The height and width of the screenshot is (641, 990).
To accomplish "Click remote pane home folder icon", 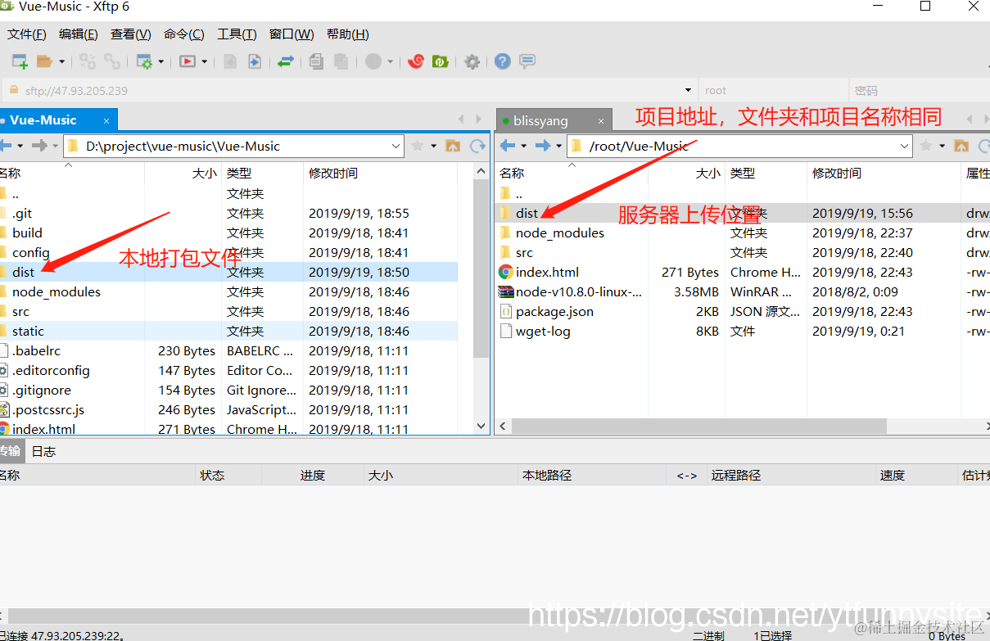I will (961, 146).
